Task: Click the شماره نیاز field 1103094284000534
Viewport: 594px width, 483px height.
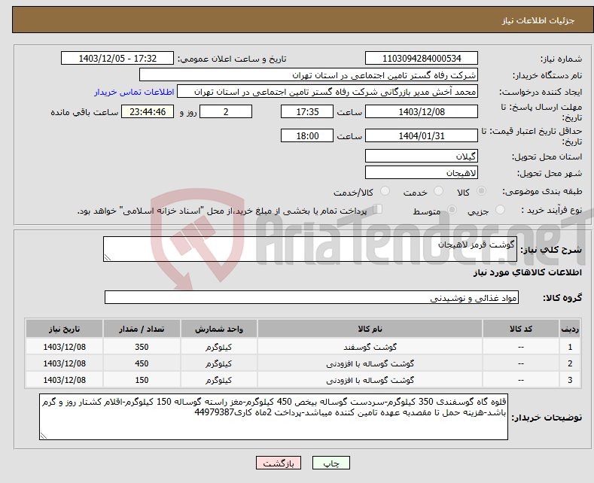Action: pyautogui.click(x=422, y=58)
